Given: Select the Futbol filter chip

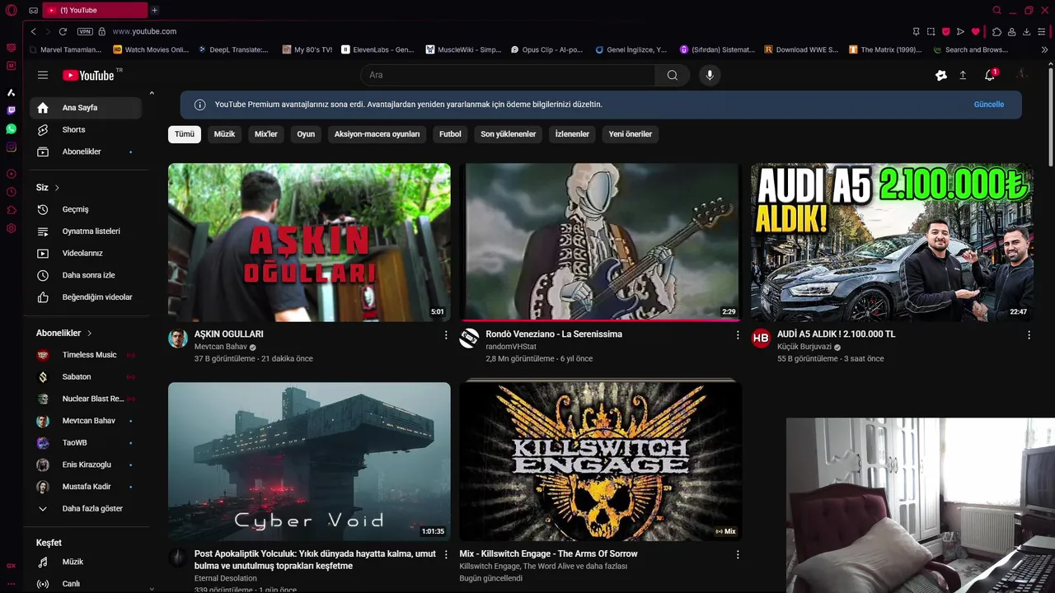Looking at the screenshot, I should 450,134.
